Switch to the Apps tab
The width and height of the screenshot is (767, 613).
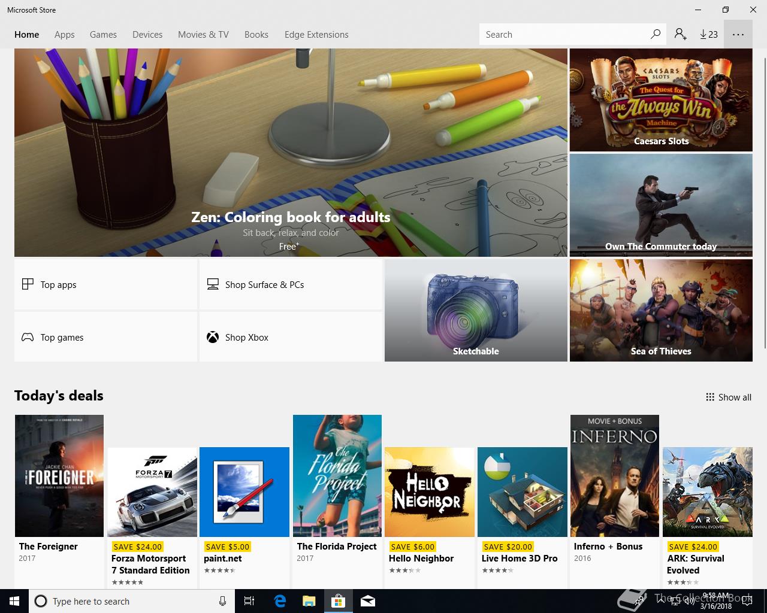64,34
